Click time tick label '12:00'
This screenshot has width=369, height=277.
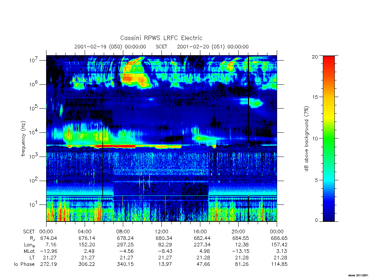pos(161,232)
